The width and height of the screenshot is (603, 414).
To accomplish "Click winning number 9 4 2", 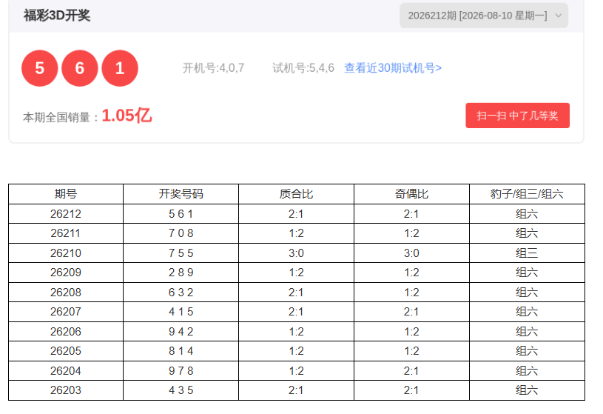I will coord(181,332).
